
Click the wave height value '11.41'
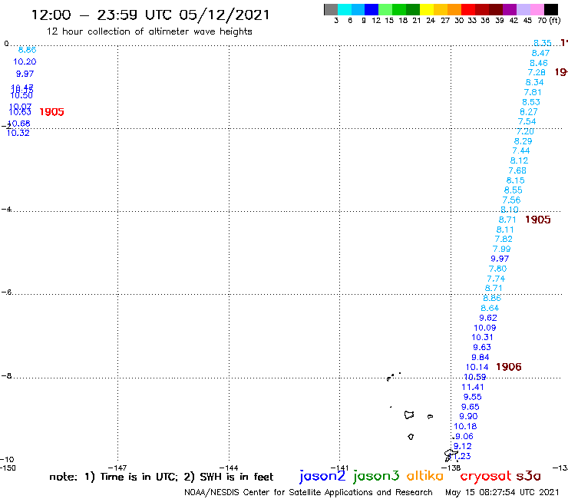coord(473,387)
